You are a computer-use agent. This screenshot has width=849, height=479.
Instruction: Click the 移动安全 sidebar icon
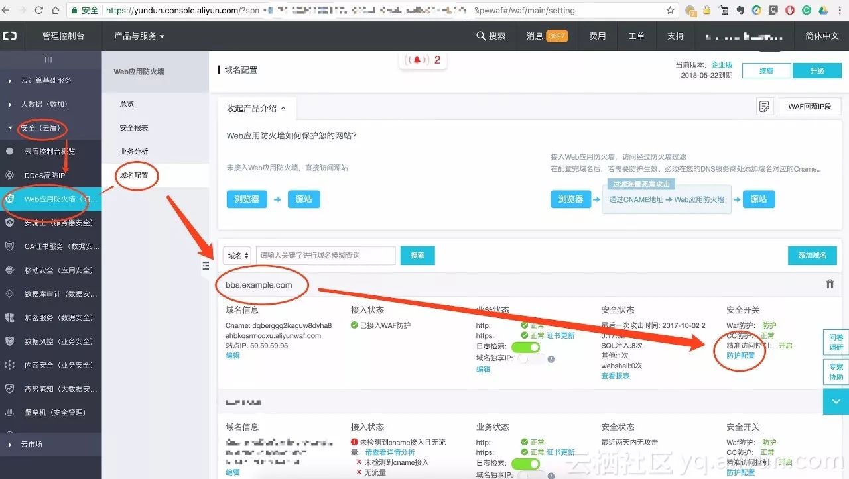9,270
